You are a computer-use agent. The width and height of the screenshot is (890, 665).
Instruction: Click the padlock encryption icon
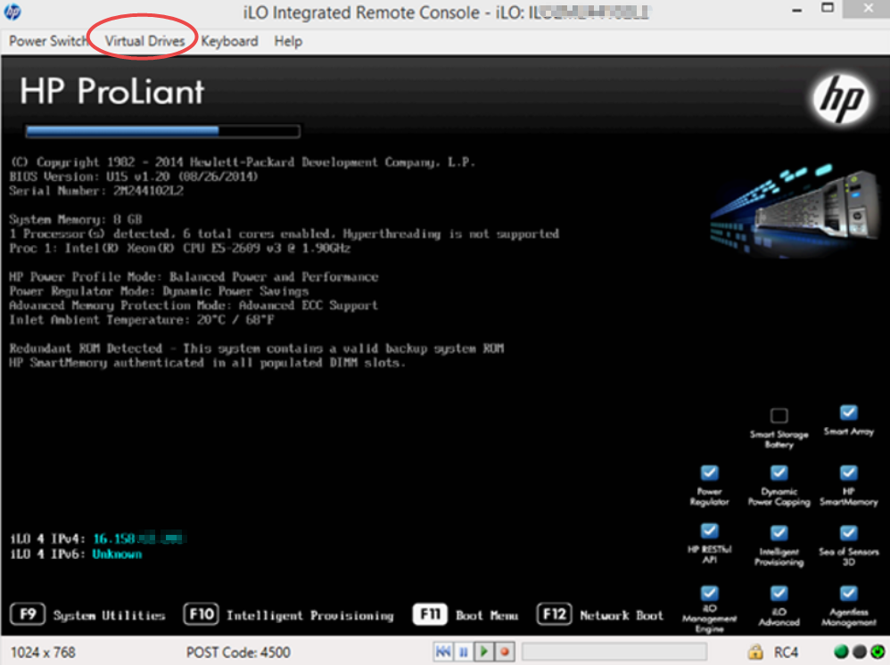pos(755,652)
